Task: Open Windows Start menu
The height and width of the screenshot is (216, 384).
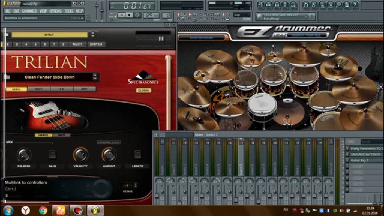Action: [8, 210]
